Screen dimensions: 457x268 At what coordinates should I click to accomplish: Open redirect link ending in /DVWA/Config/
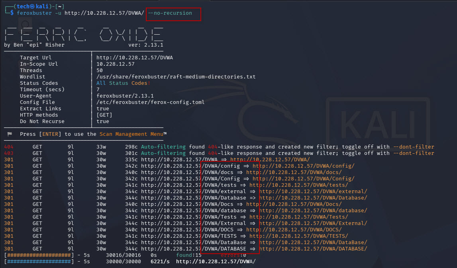coord(303,179)
